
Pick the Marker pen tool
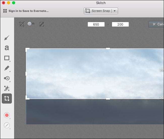point(7,68)
